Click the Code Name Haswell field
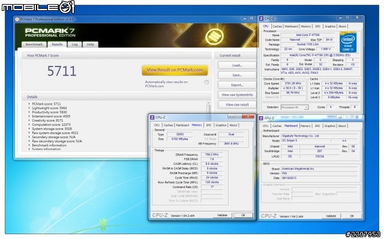The height and width of the screenshot is (239, 384). click(x=295, y=40)
